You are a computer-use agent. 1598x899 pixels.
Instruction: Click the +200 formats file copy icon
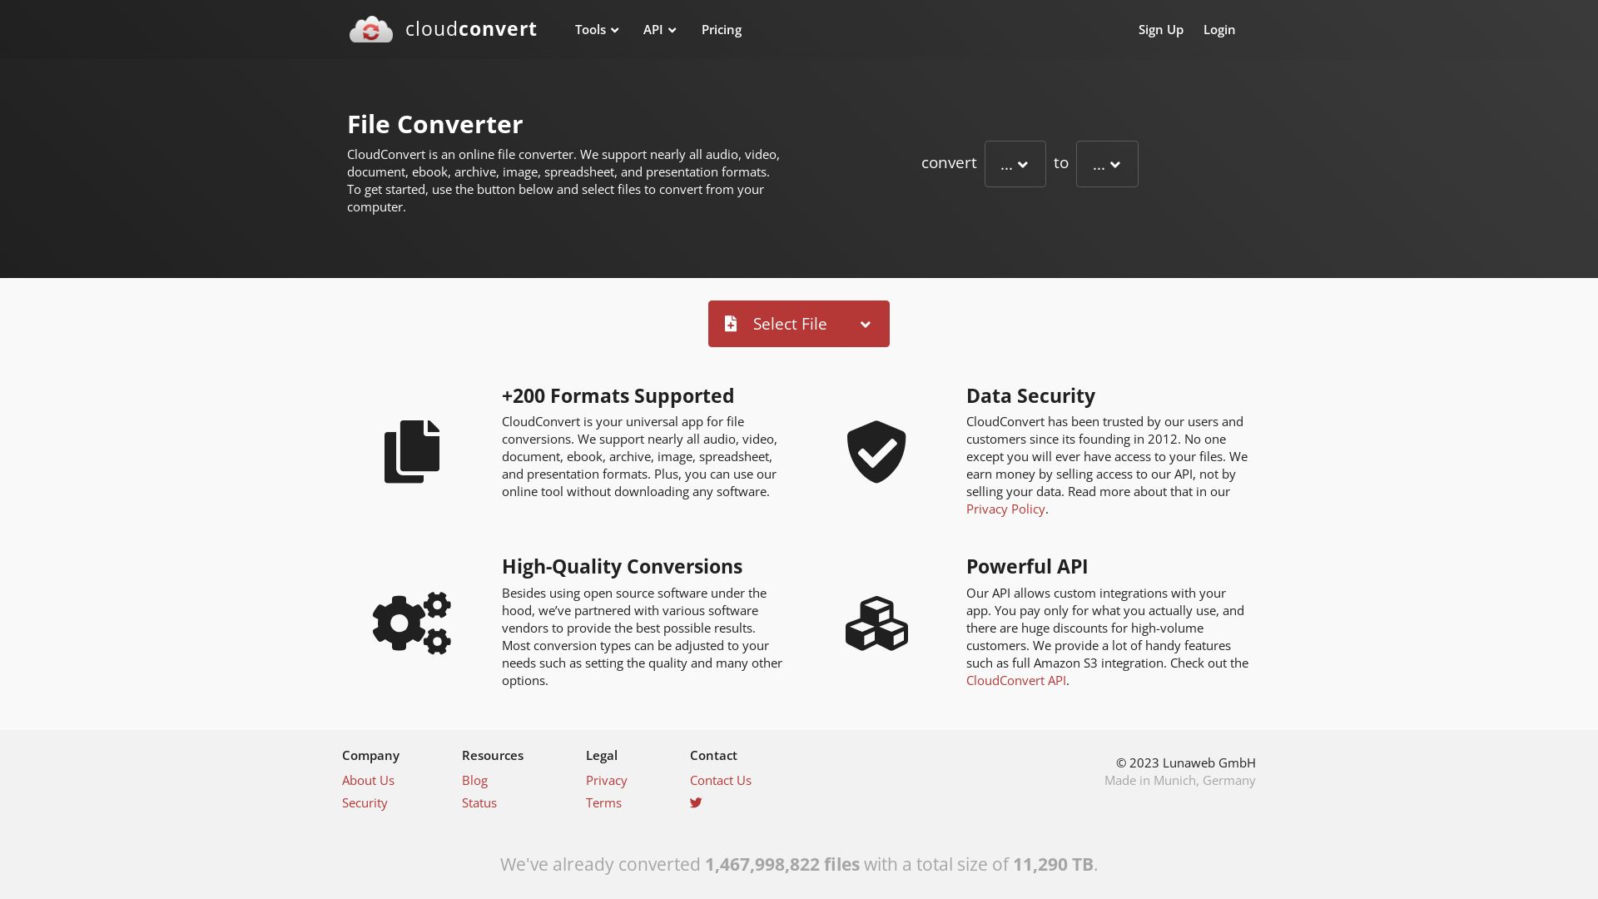pos(412,451)
